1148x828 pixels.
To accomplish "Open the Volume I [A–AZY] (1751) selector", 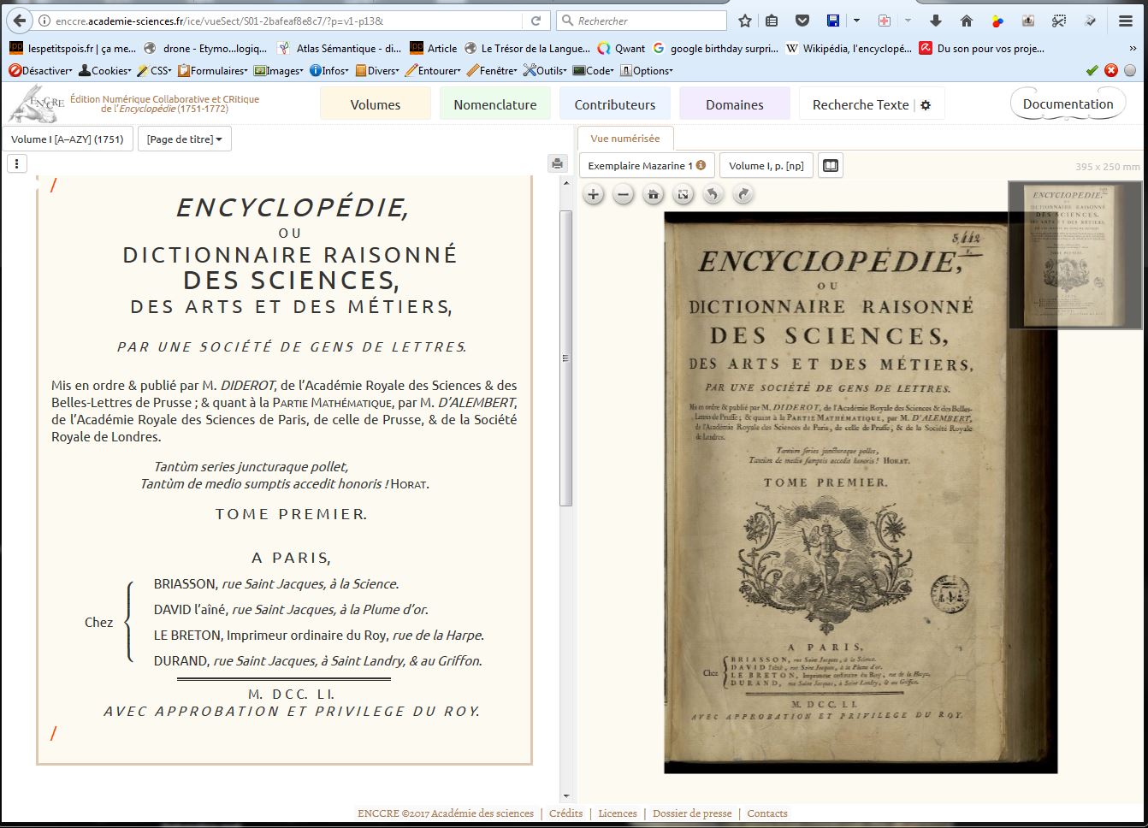I will pyautogui.click(x=68, y=139).
